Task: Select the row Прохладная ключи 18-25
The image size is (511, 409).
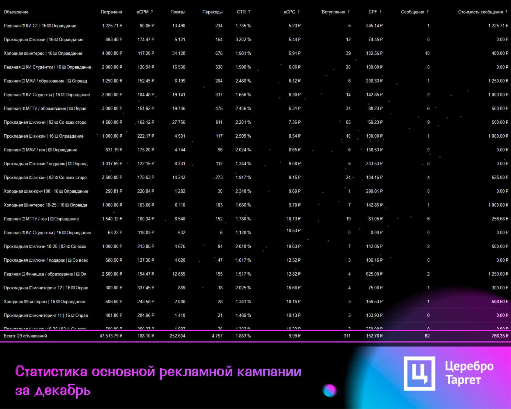Action: pos(255,246)
